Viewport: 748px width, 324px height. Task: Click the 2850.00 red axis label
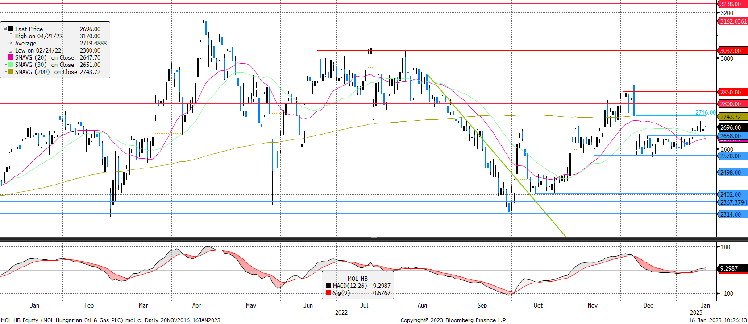(732, 92)
